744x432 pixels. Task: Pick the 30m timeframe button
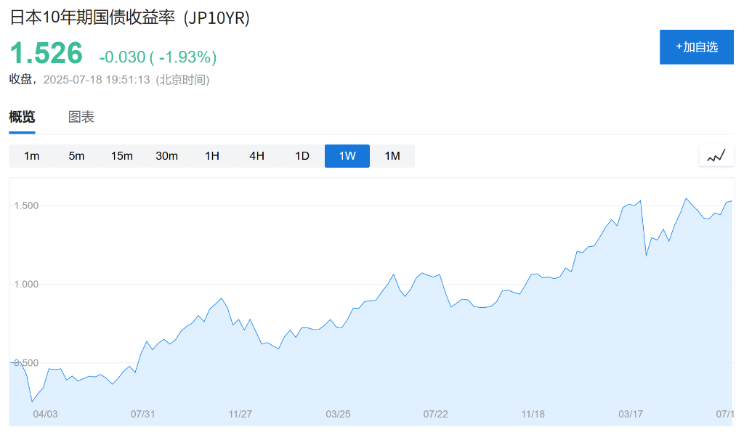pyautogui.click(x=166, y=156)
